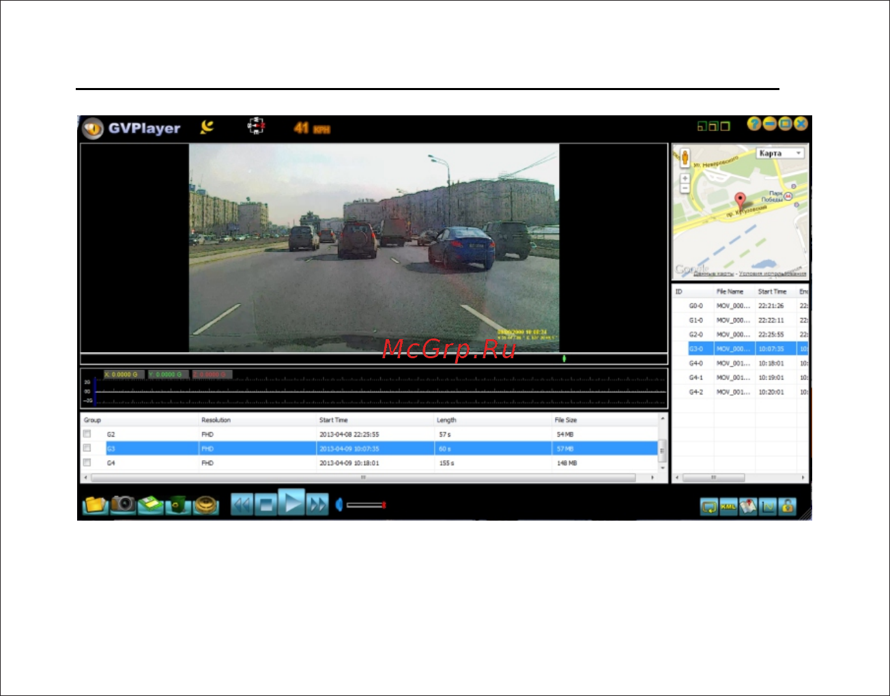Open video folder with the yellow folder icon
The image size is (890, 696).
(96, 504)
